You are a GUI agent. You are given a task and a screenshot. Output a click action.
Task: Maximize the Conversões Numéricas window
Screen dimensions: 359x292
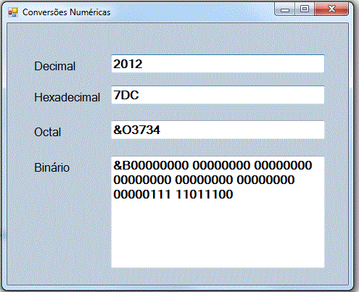(x=305, y=9)
